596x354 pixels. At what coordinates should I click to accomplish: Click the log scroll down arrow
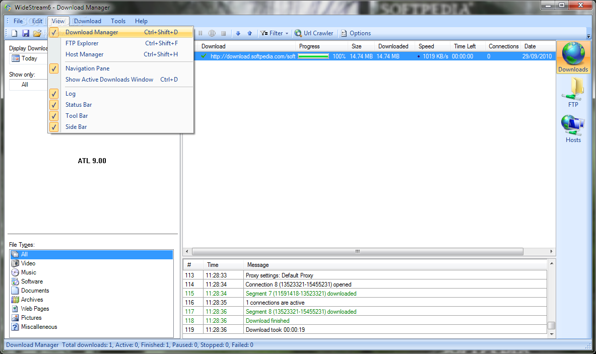(x=552, y=334)
